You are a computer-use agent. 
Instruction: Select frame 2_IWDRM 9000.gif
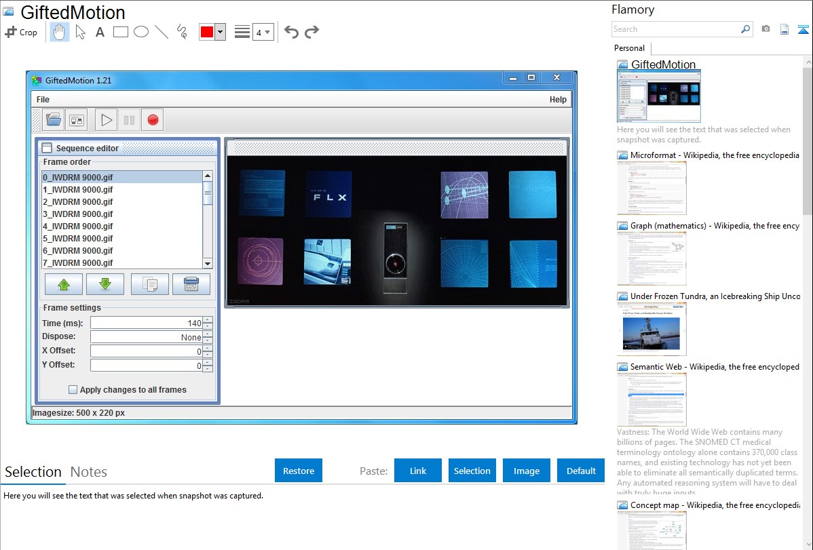(122, 201)
